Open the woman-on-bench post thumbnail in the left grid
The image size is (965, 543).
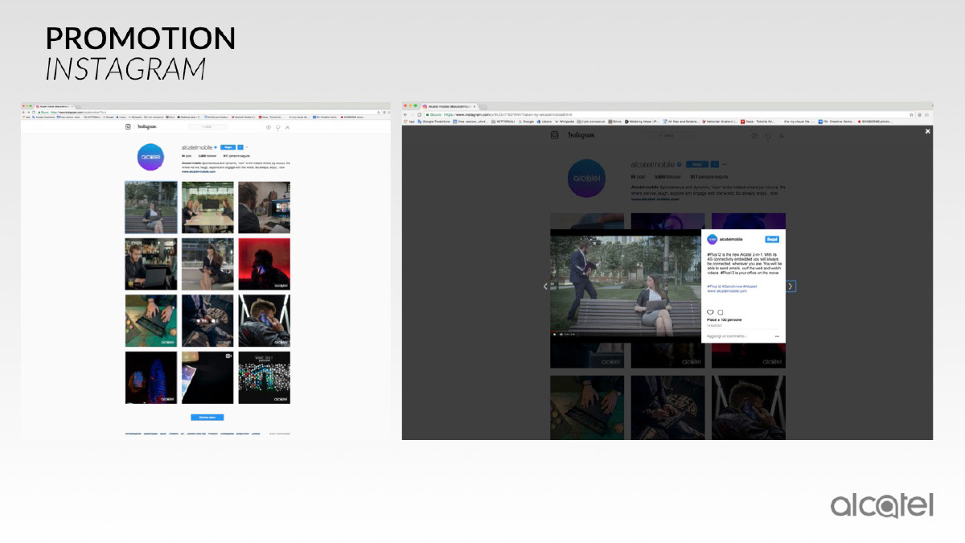coord(151,208)
